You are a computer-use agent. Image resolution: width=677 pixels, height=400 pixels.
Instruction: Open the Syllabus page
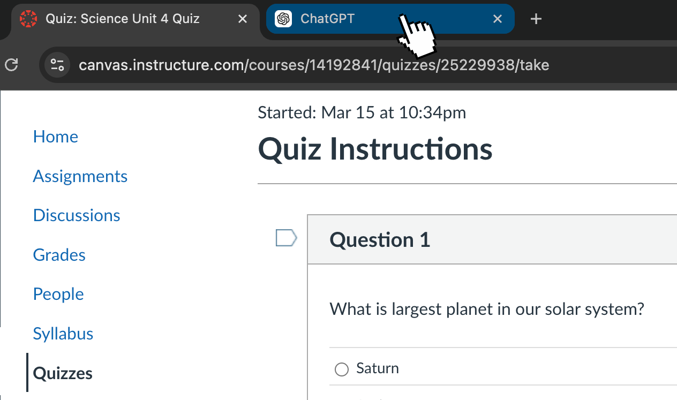pyautogui.click(x=63, y=334)
